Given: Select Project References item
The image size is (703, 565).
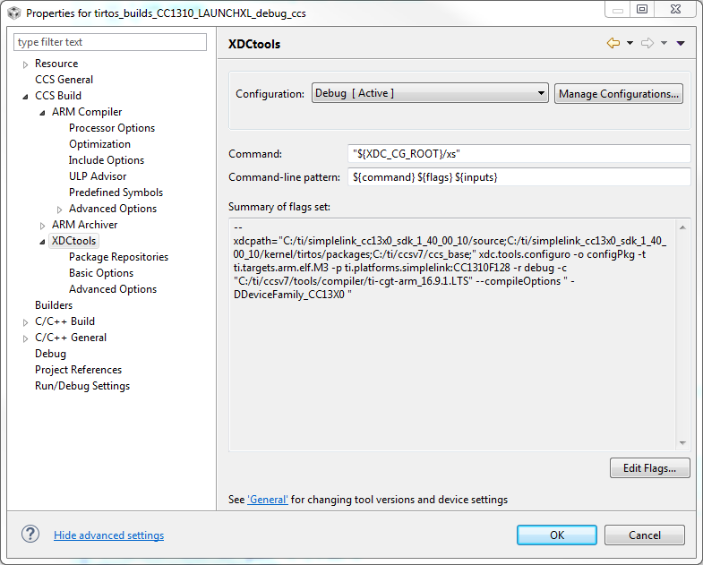Looking at the screenshot, I should click(79, 370).
